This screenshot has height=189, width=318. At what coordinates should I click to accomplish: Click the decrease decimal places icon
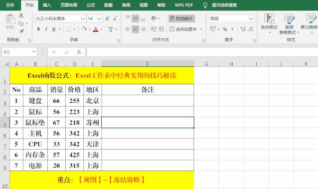pyautogui.click(x=251, y=29)
